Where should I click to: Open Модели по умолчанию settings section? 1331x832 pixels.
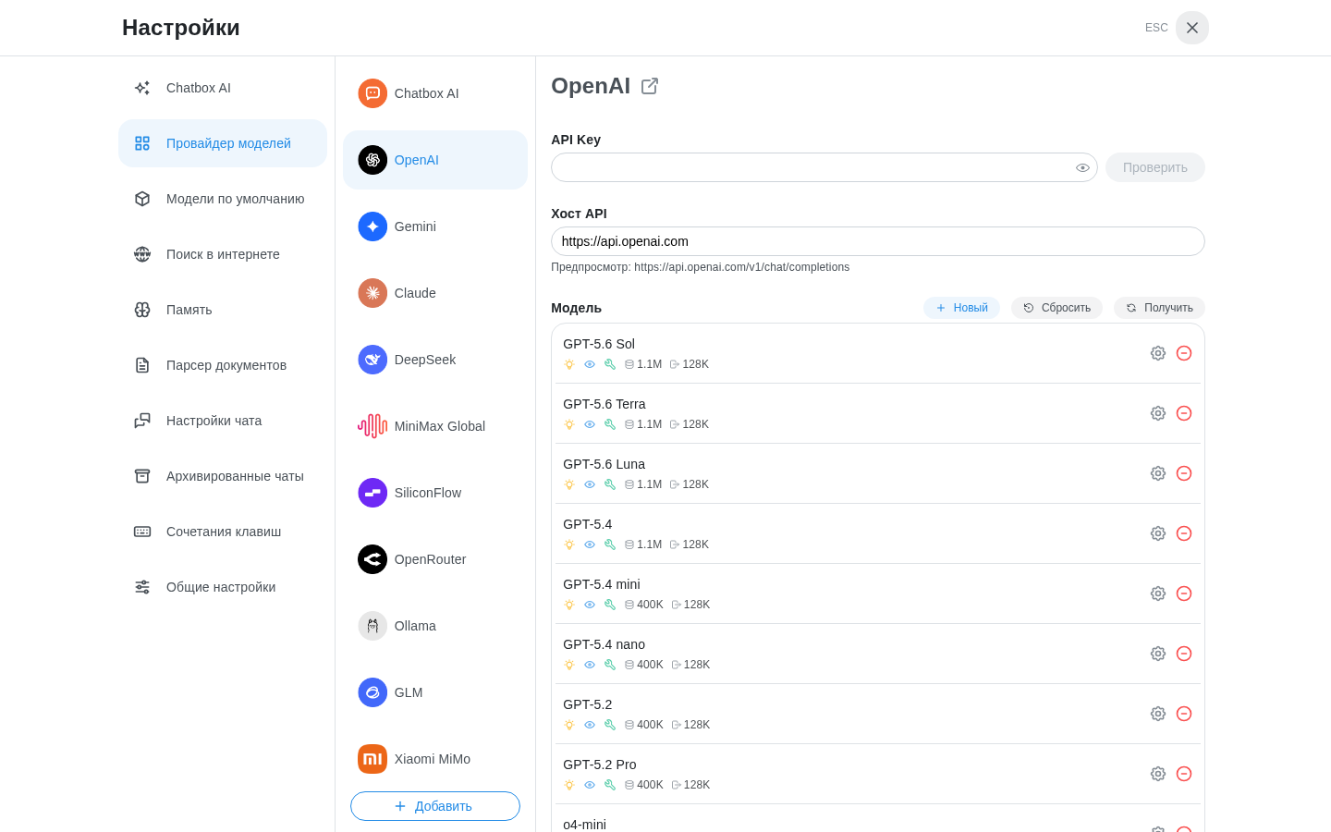pos(223,199)
